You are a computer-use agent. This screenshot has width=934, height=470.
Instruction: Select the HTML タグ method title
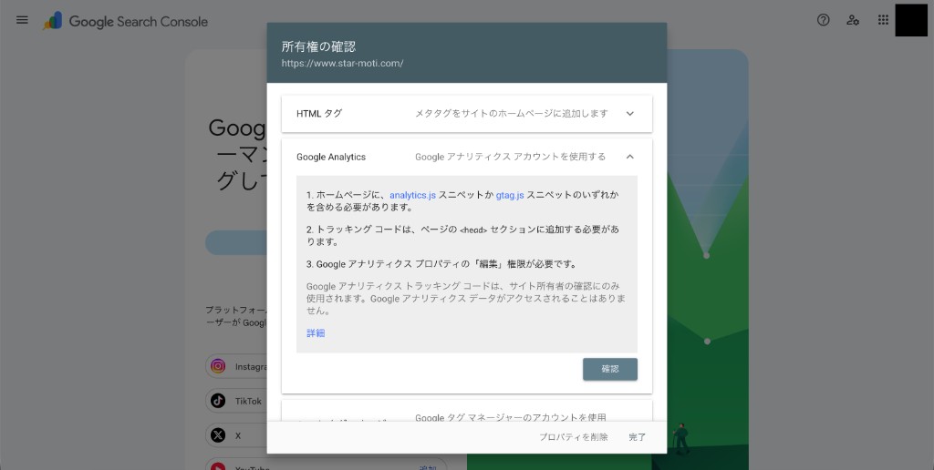[x=319, y=114]
